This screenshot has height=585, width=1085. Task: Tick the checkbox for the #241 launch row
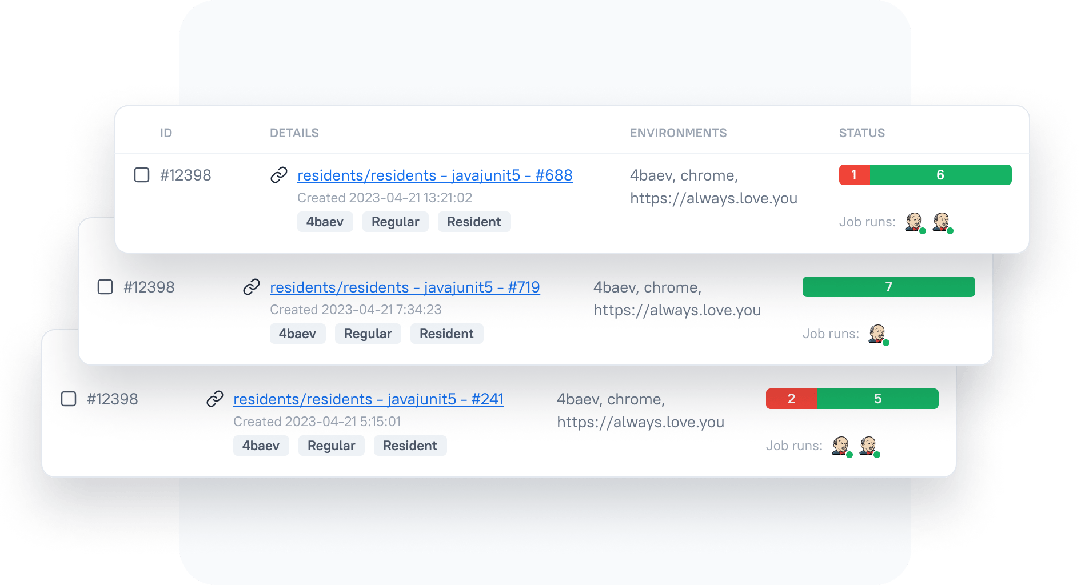point(69,399)
